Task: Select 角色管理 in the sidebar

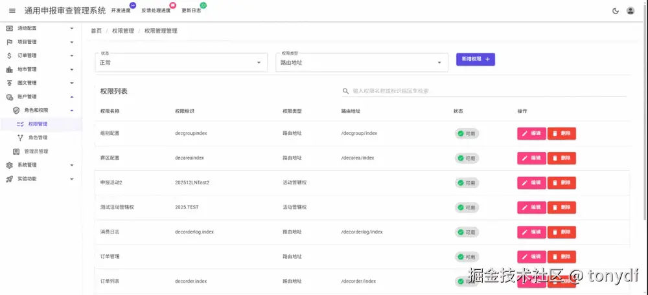Action: point(38,138)
